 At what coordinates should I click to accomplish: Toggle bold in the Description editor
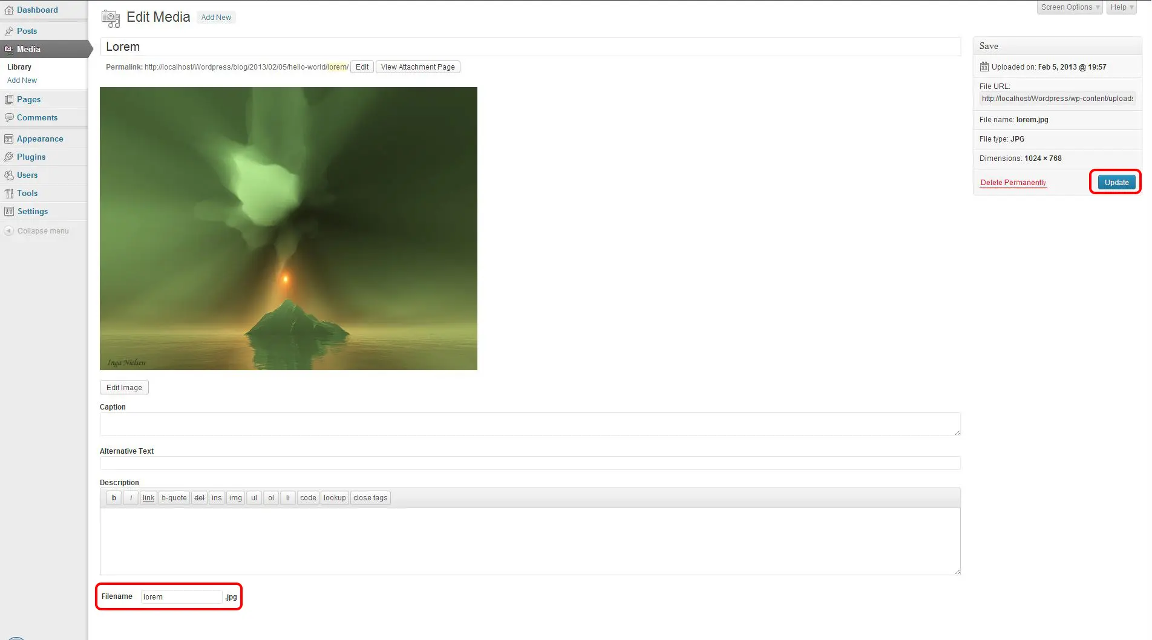tap(113, 497)
